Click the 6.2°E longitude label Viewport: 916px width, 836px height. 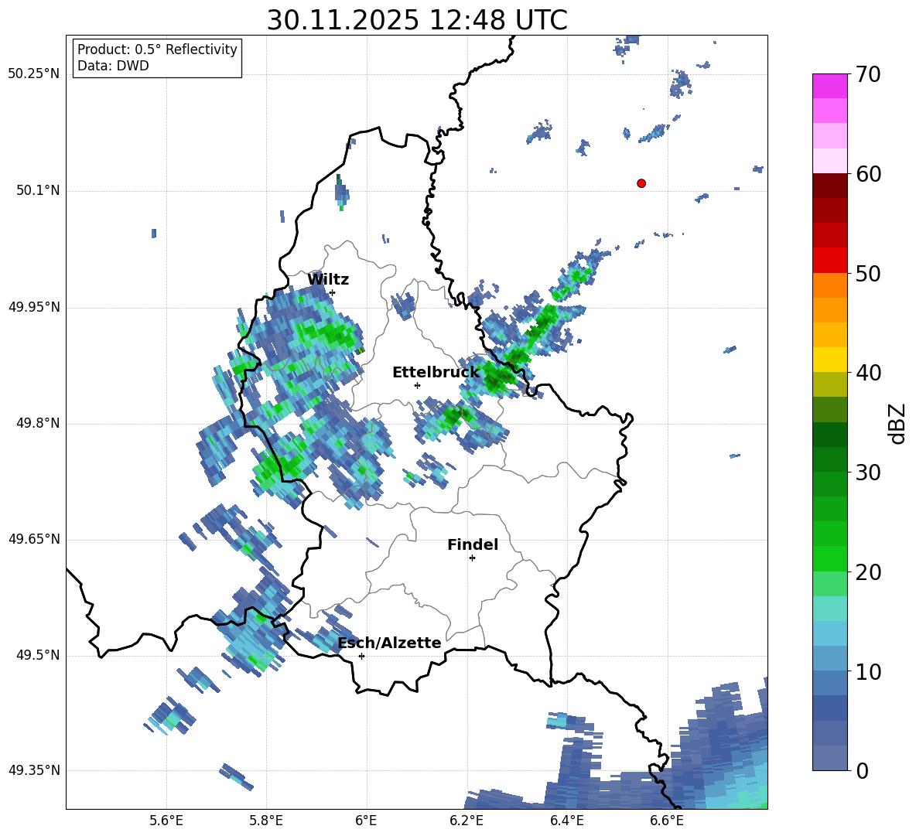click(x=467, y=821)
